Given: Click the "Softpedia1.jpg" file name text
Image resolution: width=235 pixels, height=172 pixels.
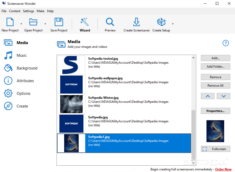Looking at the screenshot, I should point(99,137).
